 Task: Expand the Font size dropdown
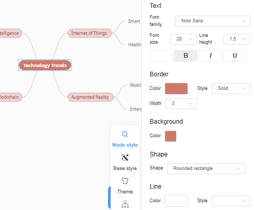click(x=183, y=39)
